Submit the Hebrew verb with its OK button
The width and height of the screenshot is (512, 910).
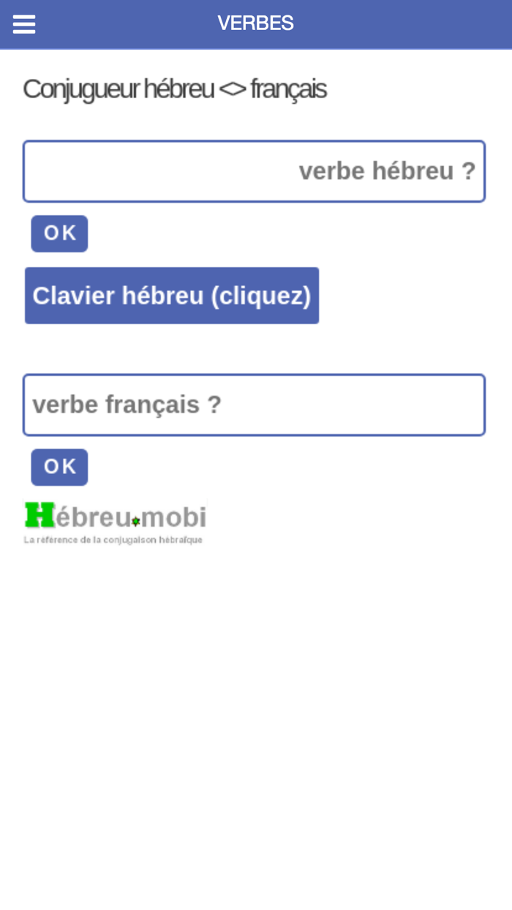tap(59, 233)
